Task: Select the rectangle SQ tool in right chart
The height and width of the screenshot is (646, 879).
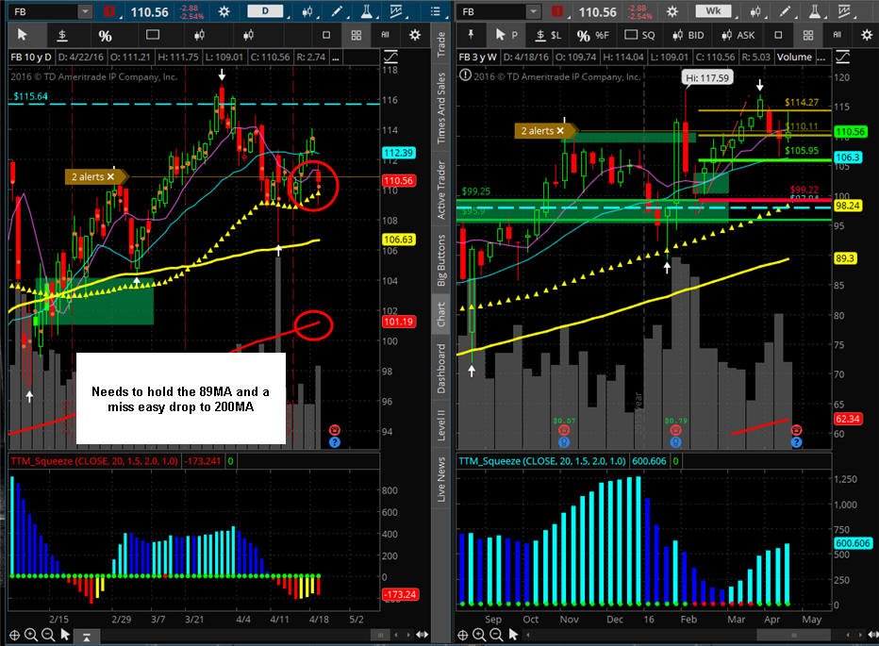Action: coord(639,35)
